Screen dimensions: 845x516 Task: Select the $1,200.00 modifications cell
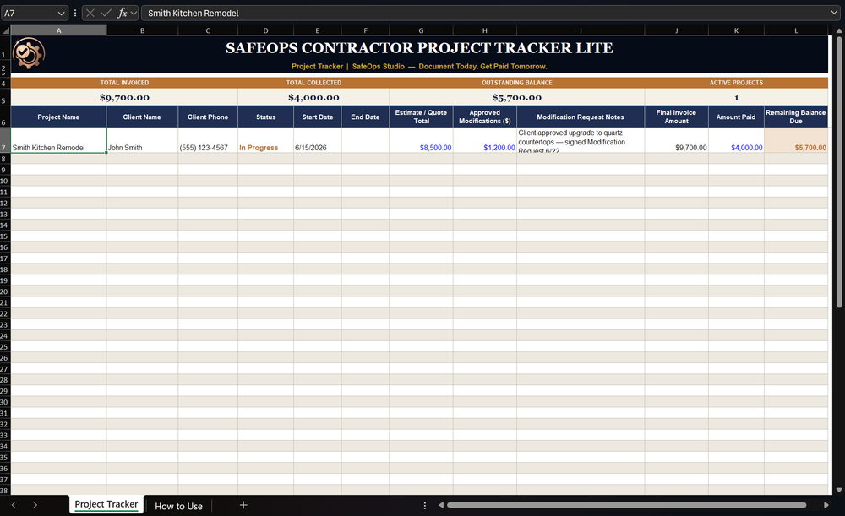pos(485,140)
